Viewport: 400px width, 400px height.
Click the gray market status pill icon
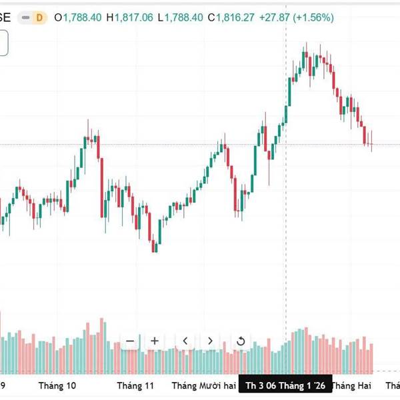point(25,18)
